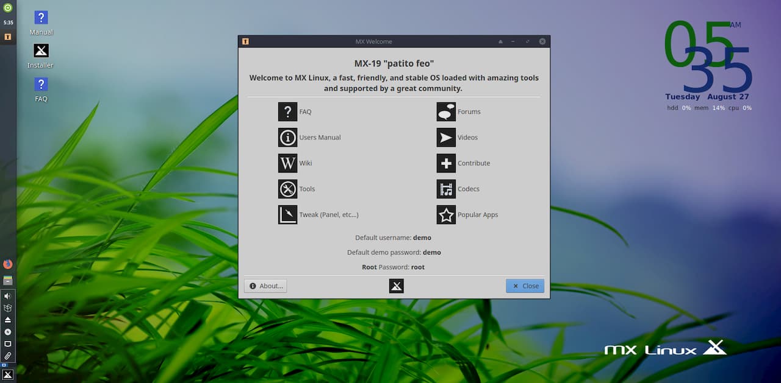The width and height of the screenshot is (781, 383).
Task: Open the Tweak (Panel, etc...) icon
Action: point(287,214)
